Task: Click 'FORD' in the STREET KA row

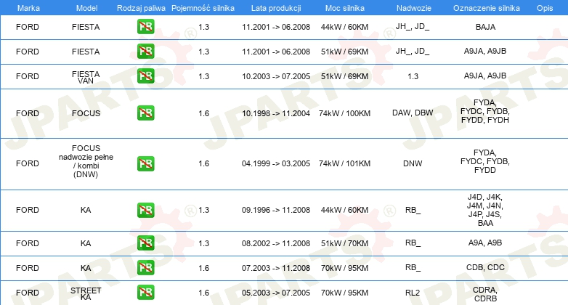Action: coord(28,293)
